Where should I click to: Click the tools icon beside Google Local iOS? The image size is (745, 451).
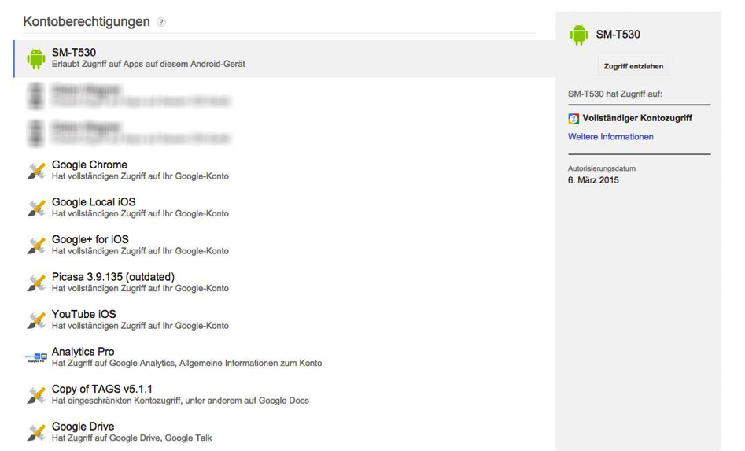tap(36, 208)
